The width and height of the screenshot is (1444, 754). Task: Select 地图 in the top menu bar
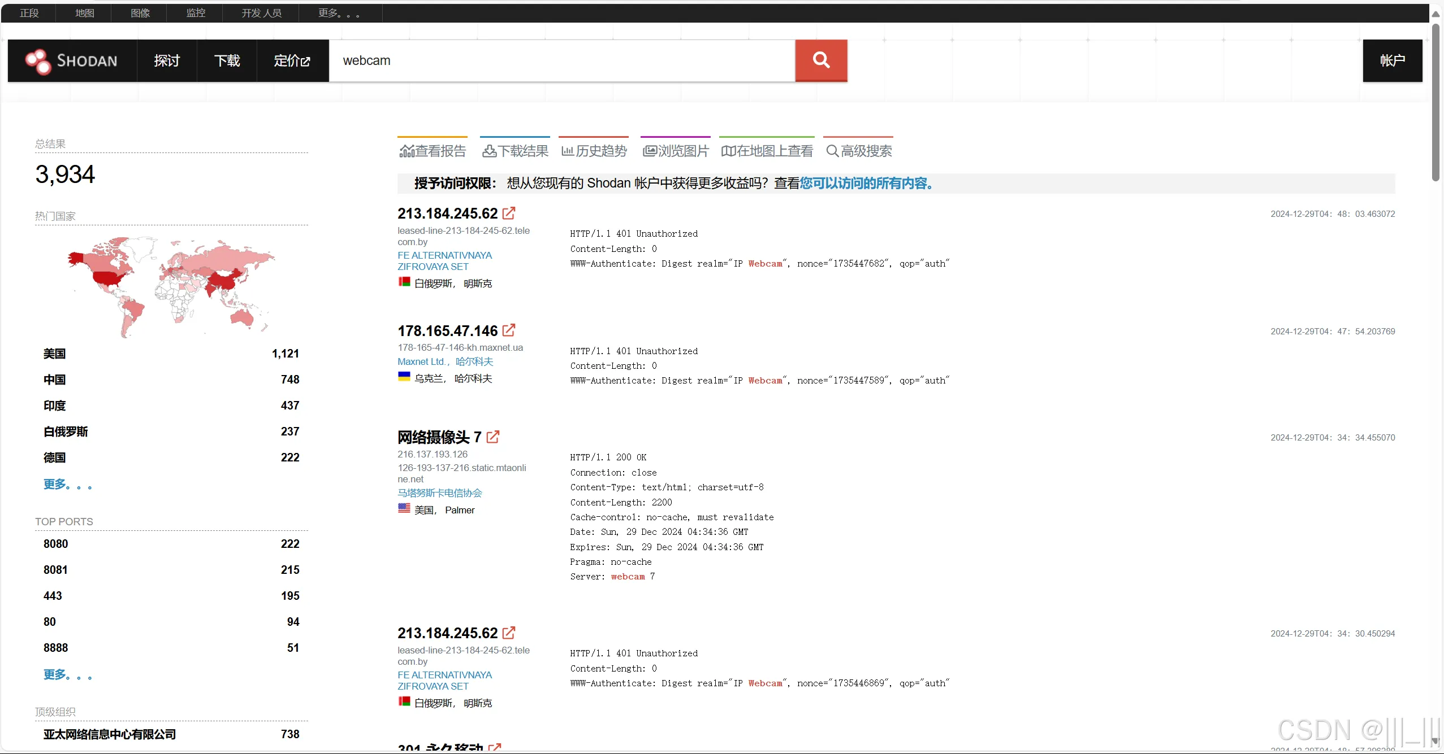point(85,13)
